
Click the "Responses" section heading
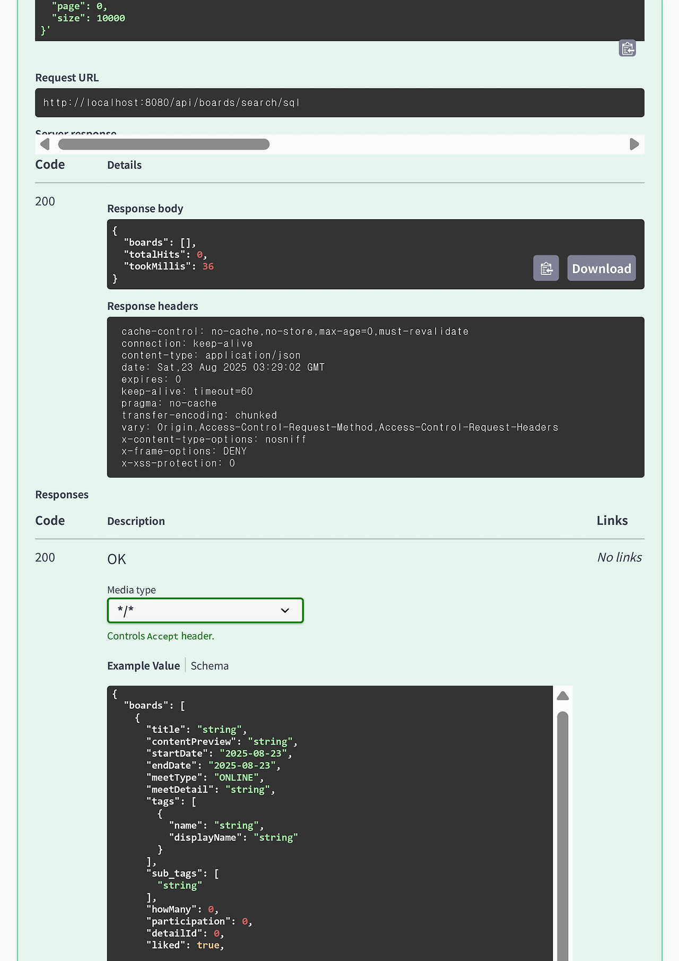coord(62,495)
